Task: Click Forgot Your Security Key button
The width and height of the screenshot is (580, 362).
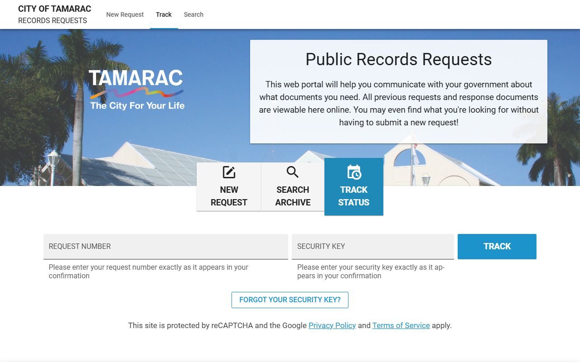Action: (x=290, y=300)
